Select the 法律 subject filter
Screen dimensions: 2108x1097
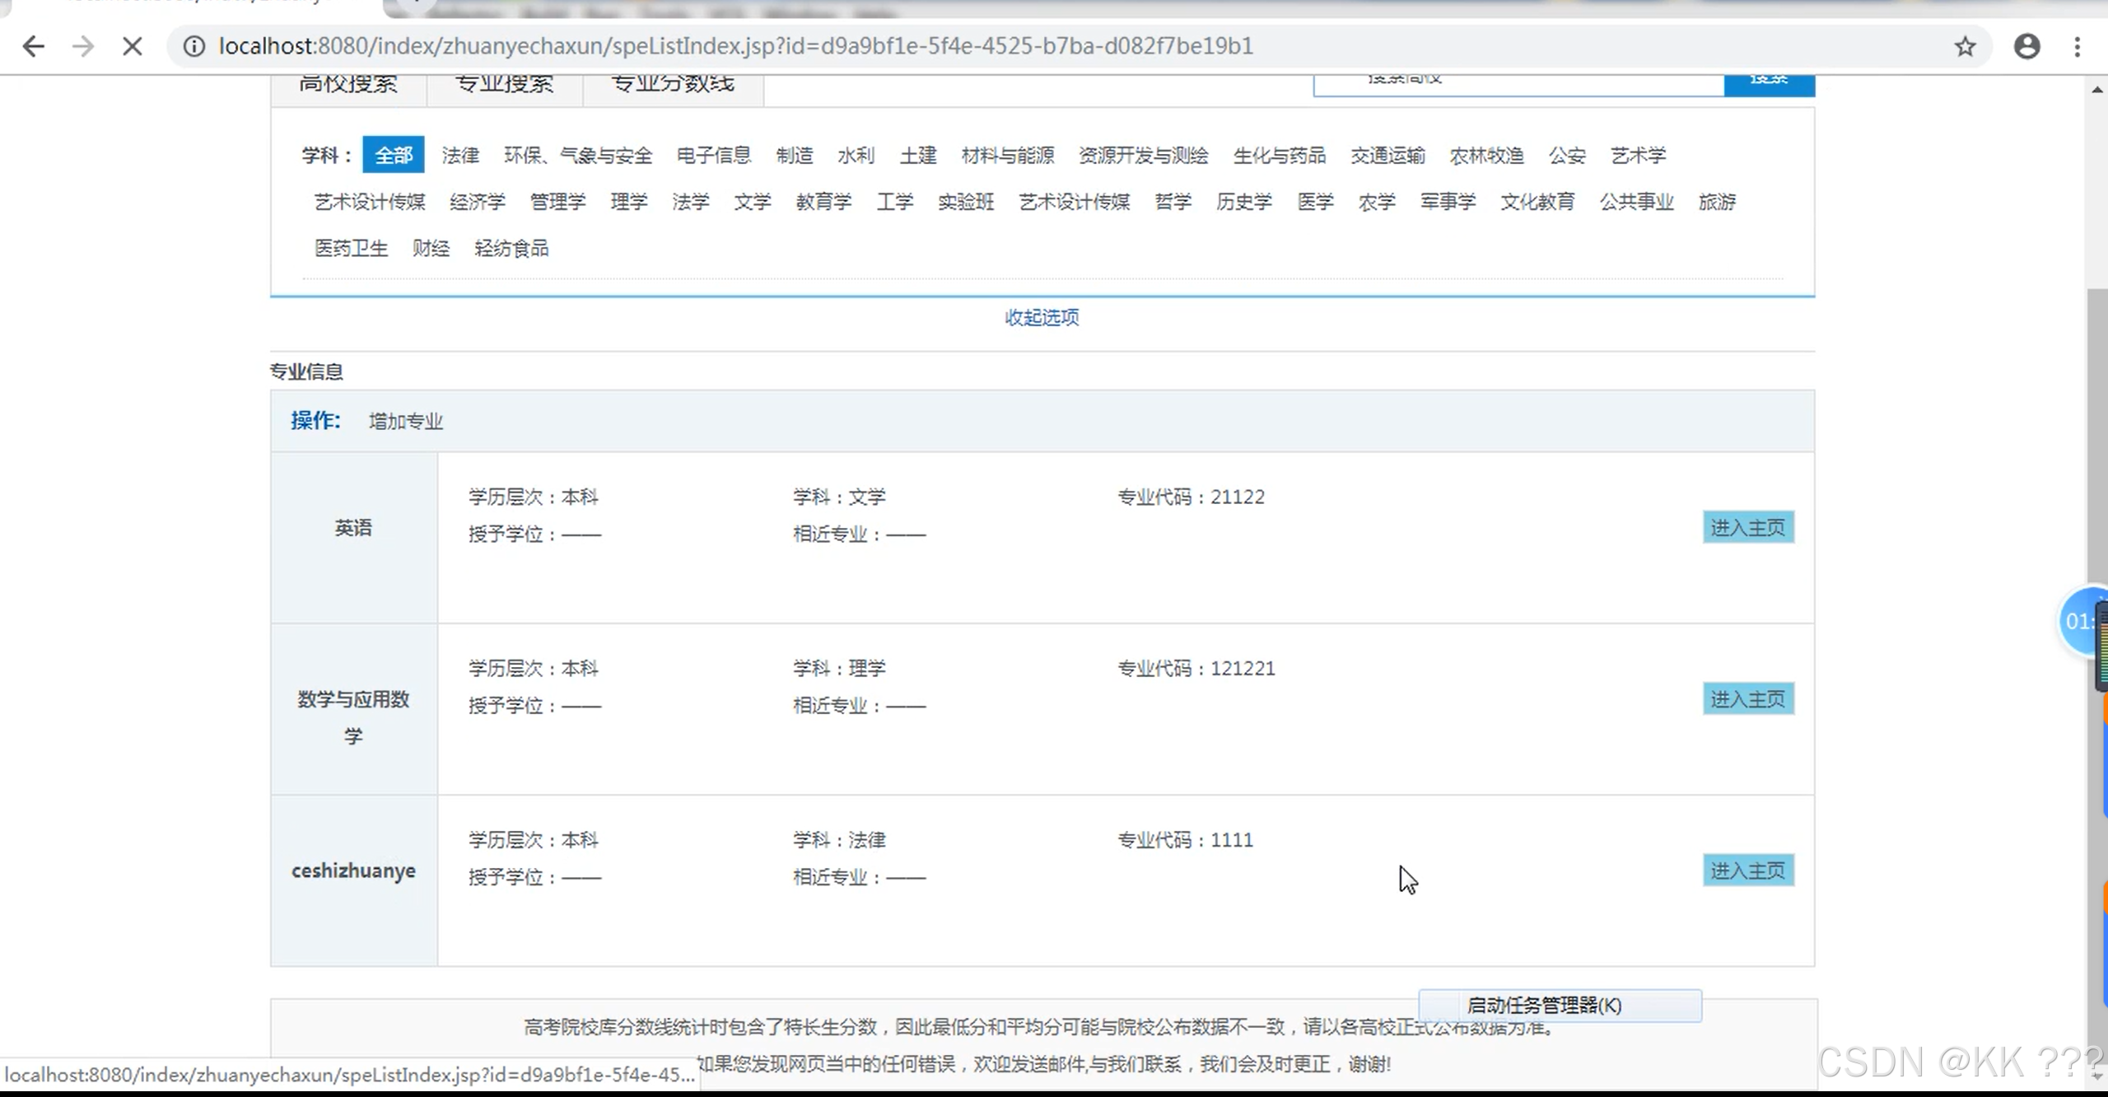coord(460,155)
